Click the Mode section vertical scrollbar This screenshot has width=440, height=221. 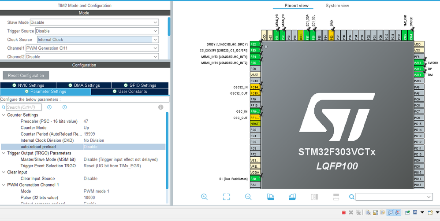[x=169, y=26]
